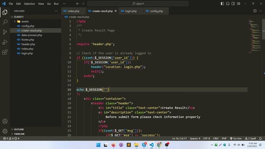Select create-result.php in the explorer
This screenshot has width=265, height=149.
coord(36,30)
